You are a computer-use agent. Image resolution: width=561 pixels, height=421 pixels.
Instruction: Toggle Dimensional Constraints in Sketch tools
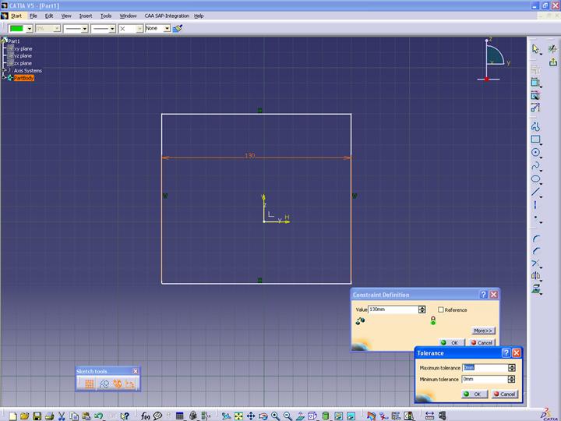click(x=129, y=384)
